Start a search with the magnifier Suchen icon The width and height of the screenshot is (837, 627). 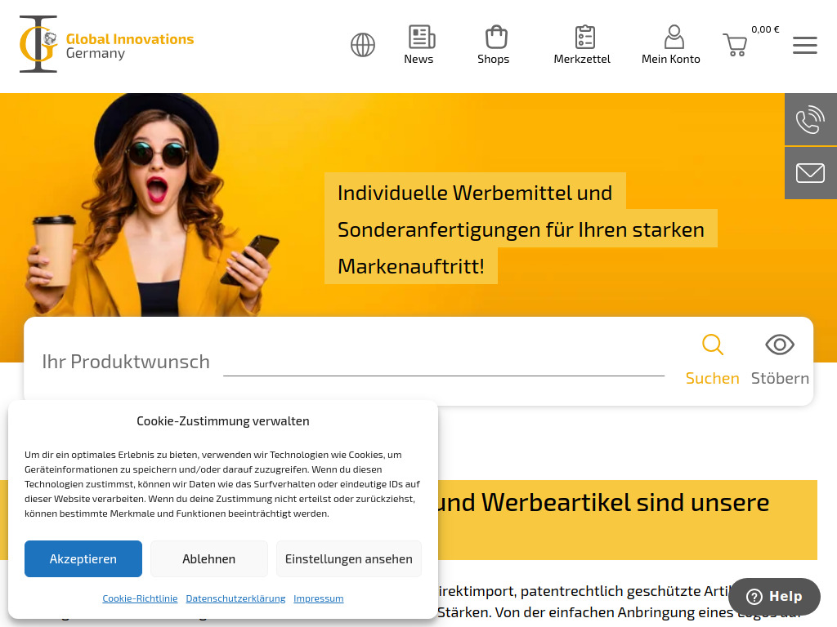point(712,345)
